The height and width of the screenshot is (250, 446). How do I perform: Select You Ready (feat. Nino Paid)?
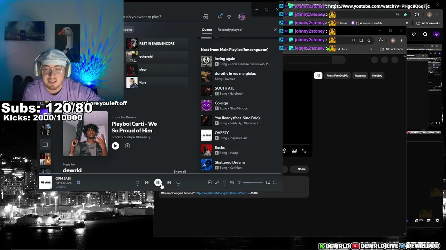pos(240,120)
